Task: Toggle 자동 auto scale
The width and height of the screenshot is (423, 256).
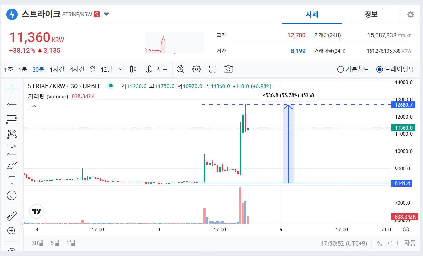Action: click(410, 243)
